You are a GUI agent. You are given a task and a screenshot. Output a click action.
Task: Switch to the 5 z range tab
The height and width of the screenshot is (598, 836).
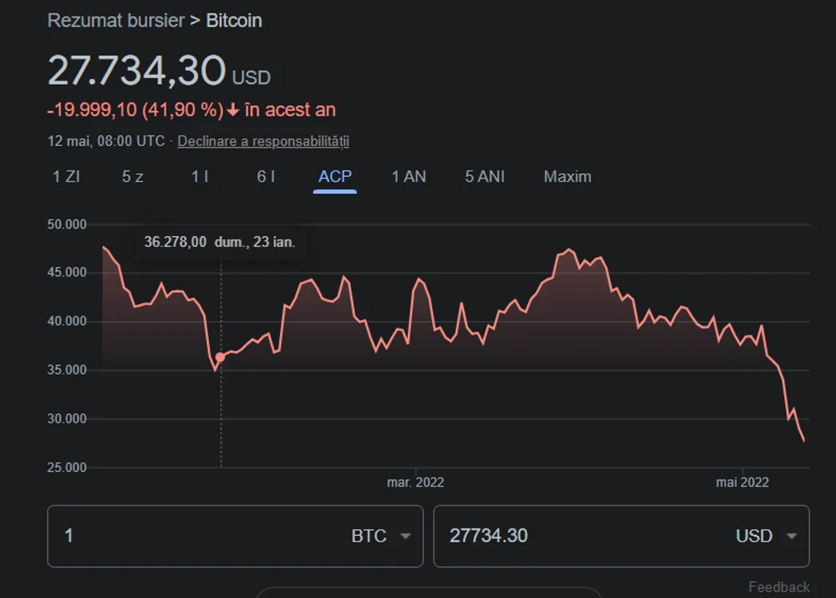133,177
